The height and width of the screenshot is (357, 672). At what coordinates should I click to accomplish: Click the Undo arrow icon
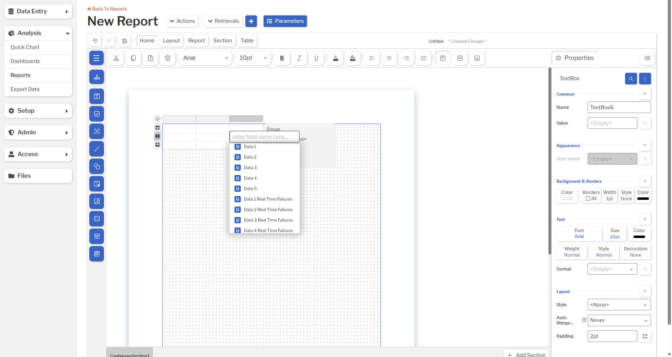[x=95, y=41]
